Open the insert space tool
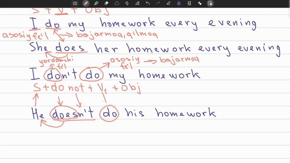The width and height of the screenshot is (290, 163). 189,3
